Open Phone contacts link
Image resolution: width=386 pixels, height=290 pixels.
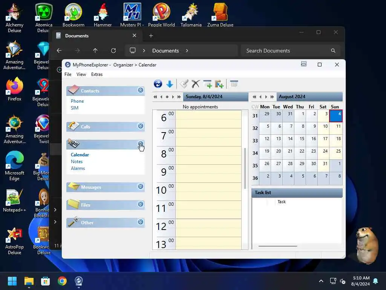(x=77, y=101)
